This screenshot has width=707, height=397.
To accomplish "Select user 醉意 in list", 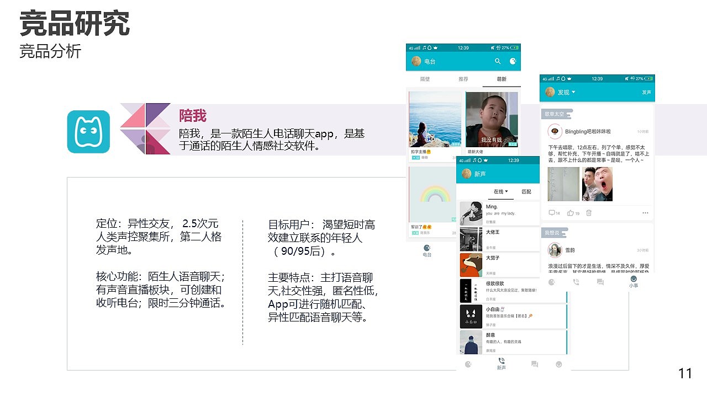I will (x=513, y=342).
